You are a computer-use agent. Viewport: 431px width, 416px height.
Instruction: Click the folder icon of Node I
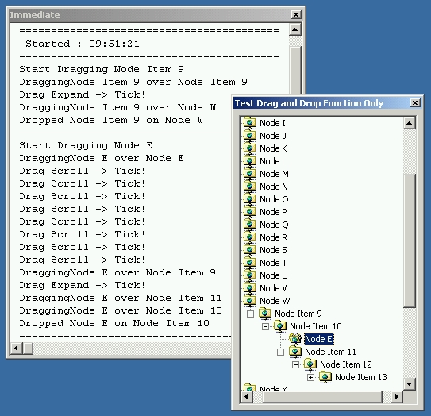pyautogui.click(x=250, y=122)
